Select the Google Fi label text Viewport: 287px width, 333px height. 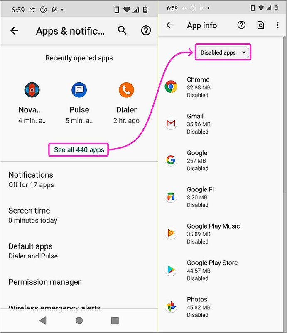200,189
